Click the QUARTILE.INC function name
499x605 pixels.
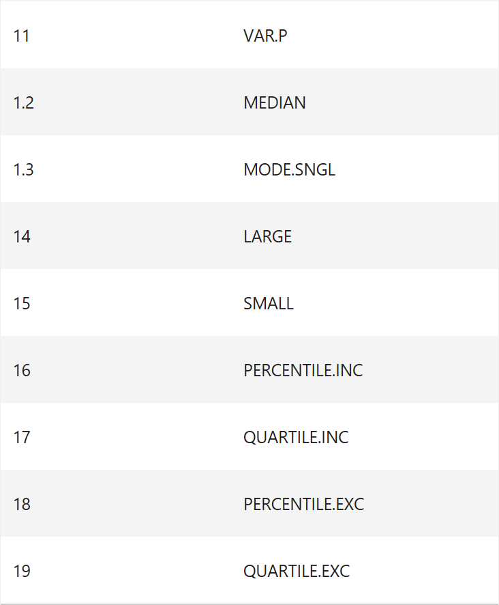[296, 437]
